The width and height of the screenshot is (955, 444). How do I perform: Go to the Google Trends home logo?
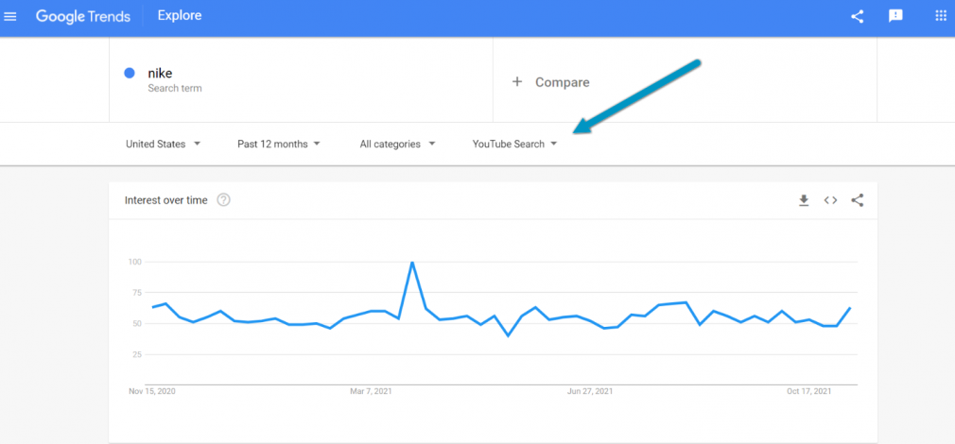[x=83, y=16]
